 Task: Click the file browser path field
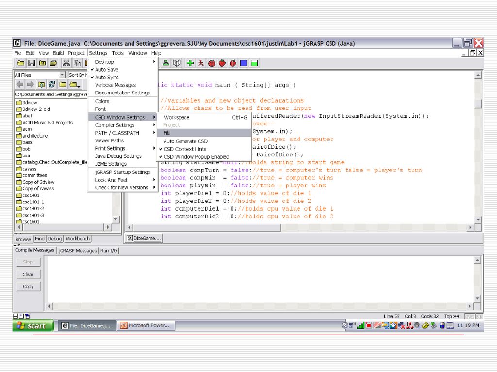click(51, 94)
